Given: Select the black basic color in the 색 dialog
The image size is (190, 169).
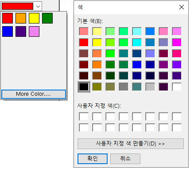Looking at the screenshot, I should [x=84, y=87].
